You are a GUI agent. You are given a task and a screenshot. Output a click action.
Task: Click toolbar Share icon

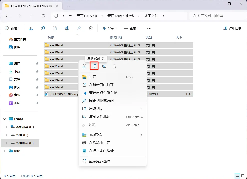point(79,28)
